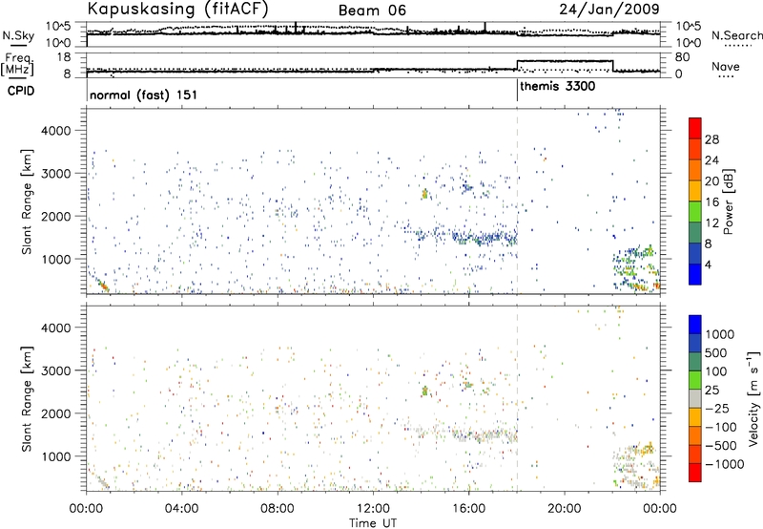
Task: Click the 2000 tick on power panel
Action: (56, 216)
